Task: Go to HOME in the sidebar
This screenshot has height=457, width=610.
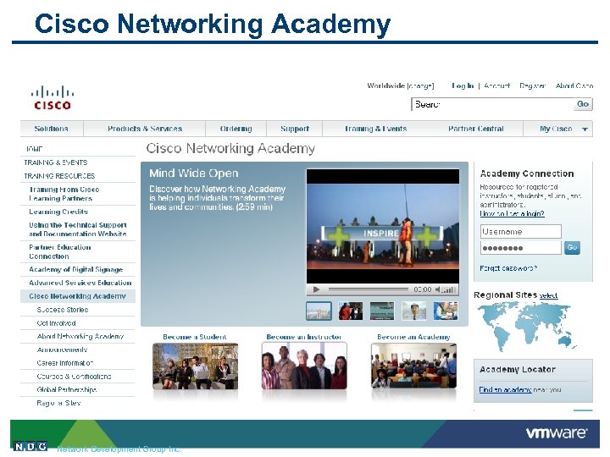Action: (34, 149)
